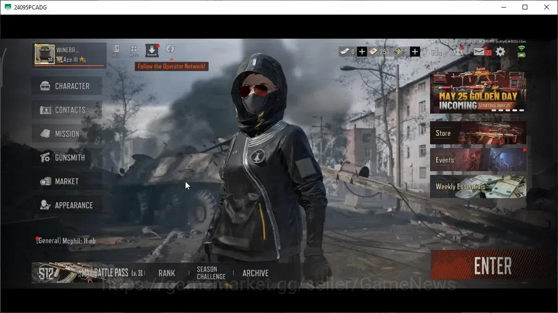
Task: Open the CHARACTER menu
Action: click(x=67, y=86)
